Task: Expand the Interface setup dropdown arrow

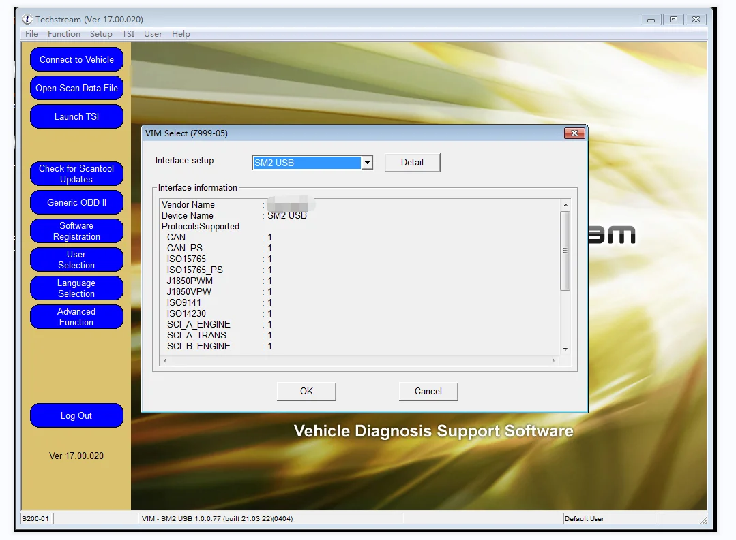Action: pyautogui.click(x=367, y=163)
